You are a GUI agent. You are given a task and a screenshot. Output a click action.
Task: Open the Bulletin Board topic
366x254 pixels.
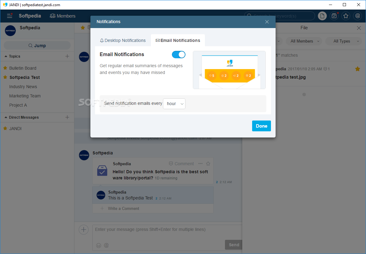[23, 68]
